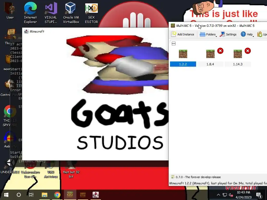Click the 1.8.4 instance label
This screenshot has width=267, height=200.
[x=210, y=64]
